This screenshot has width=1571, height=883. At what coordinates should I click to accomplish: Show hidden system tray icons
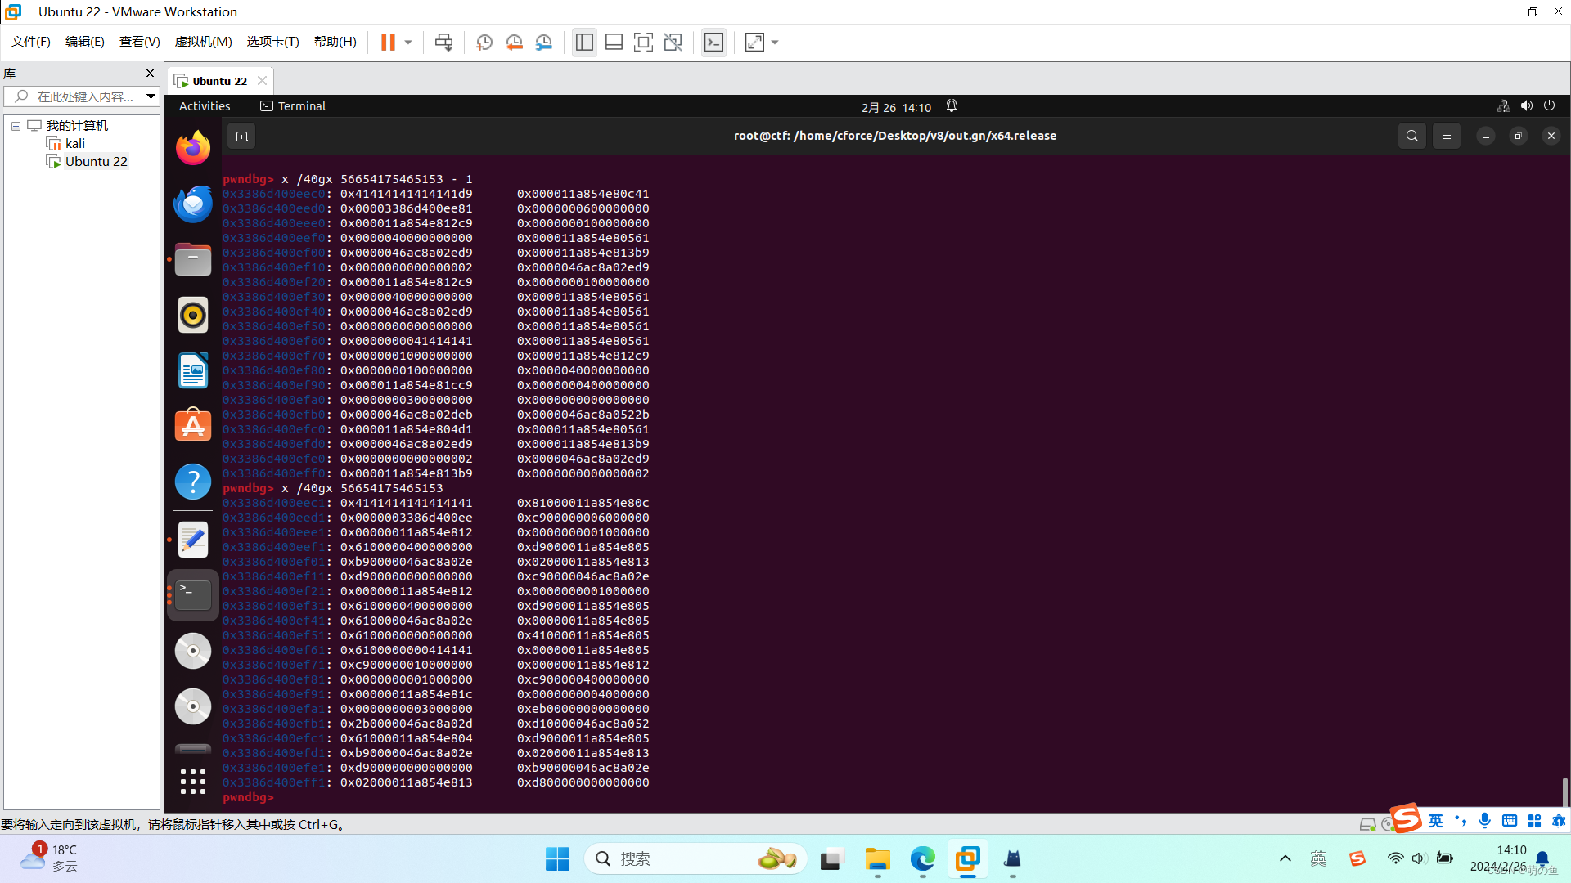(x=1285, y=858)
